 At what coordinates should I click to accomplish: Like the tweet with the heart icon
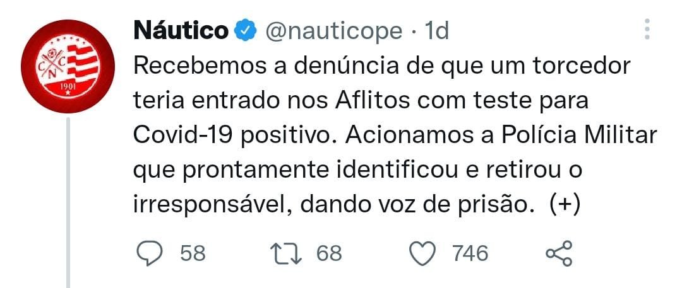[x=423, y=253]
